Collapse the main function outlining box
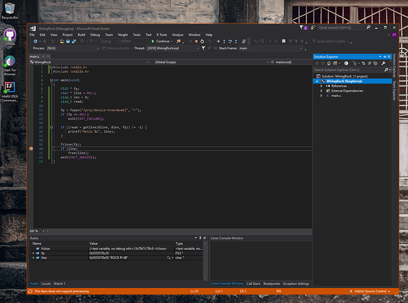408x303 pixels. pyautogui.click(x=51, y=80)
